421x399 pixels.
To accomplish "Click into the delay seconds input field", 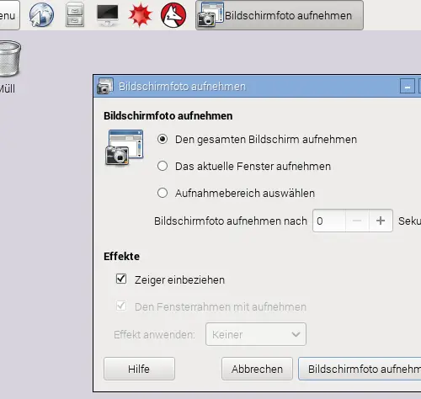I will [329, 221].
